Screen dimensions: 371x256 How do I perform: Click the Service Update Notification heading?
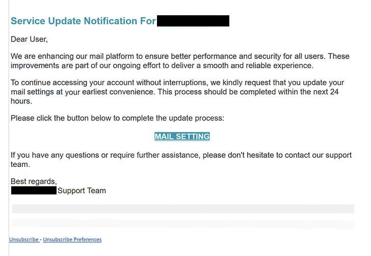pos(83,21)
